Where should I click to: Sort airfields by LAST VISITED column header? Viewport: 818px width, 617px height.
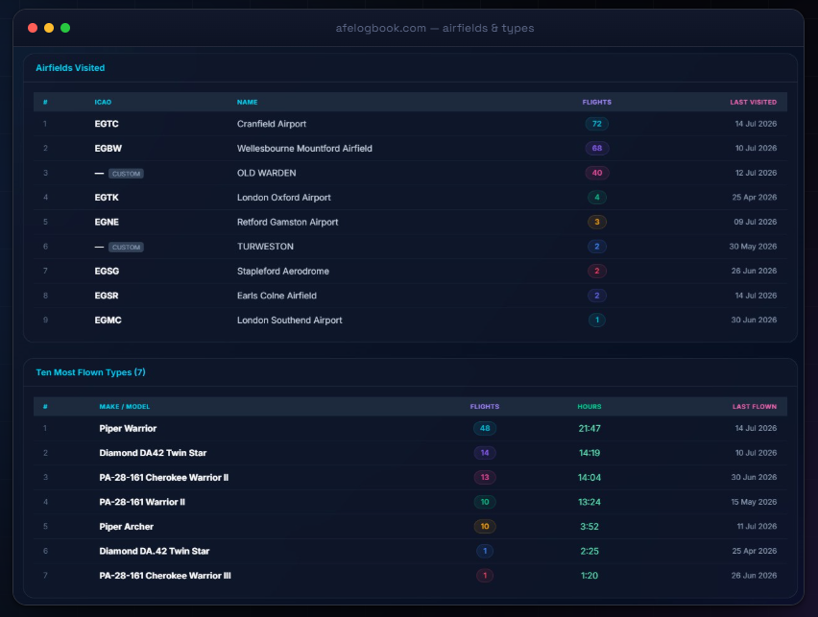[753, 103]
